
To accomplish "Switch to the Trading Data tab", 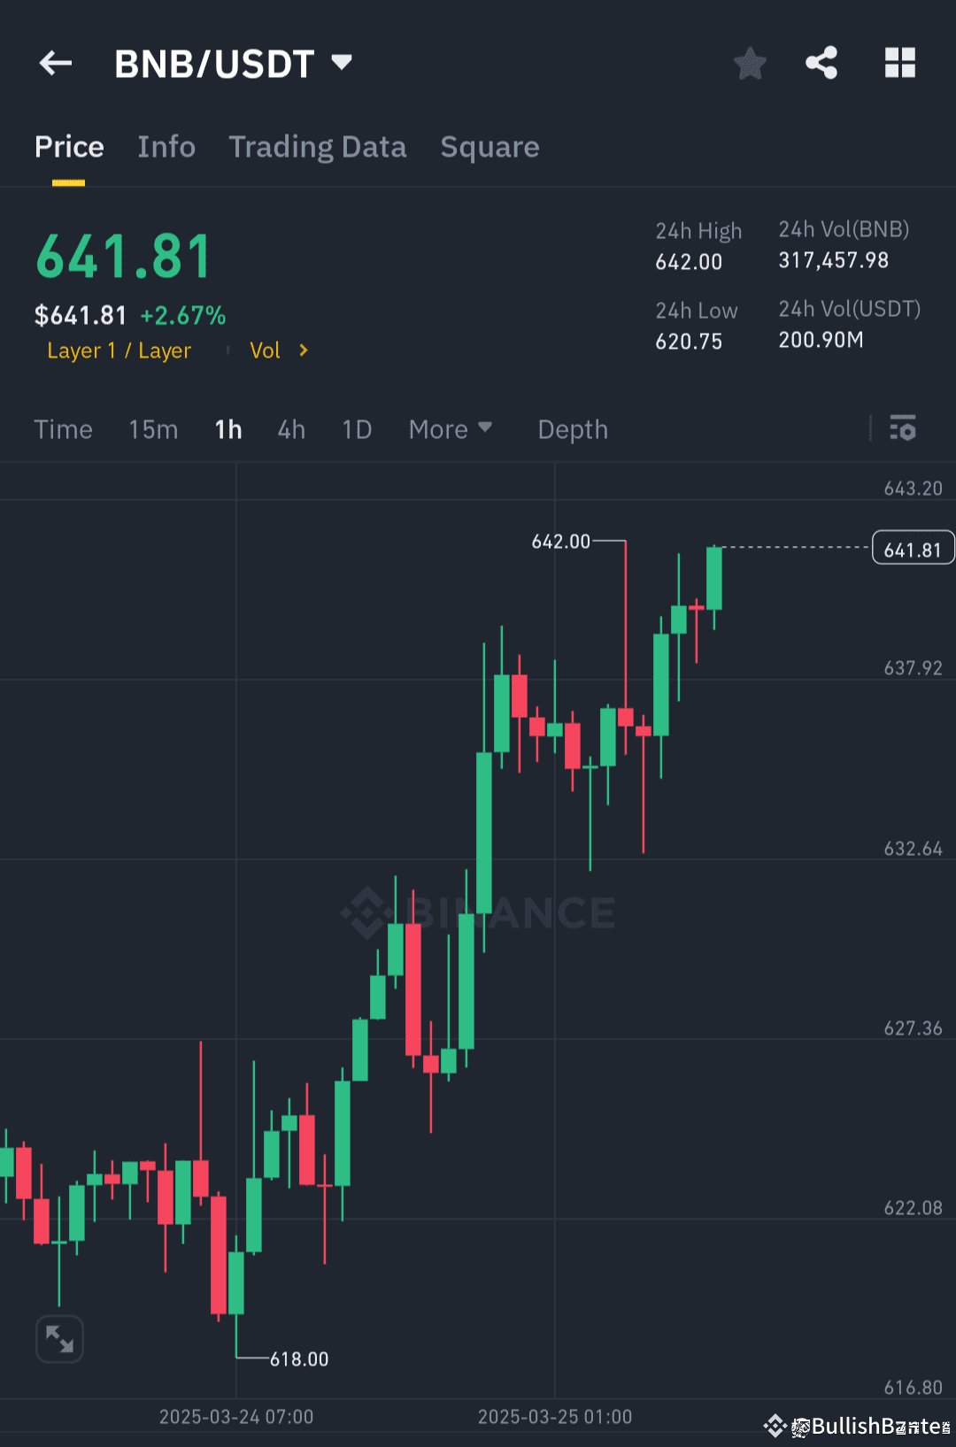I will pos(317,147).
